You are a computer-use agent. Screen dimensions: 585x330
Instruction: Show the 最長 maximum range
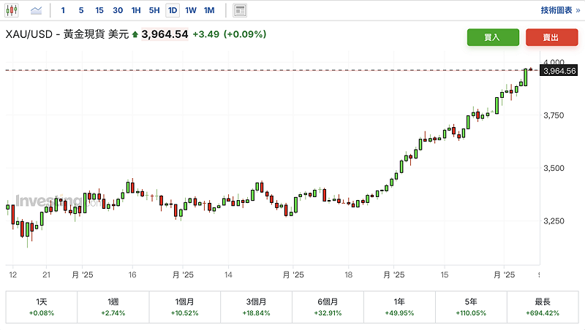pyautogui.click(x=543, y=307)
